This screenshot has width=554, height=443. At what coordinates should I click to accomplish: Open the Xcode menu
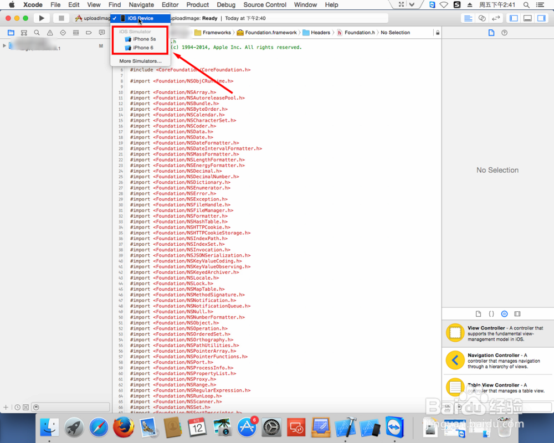point(33,4)
